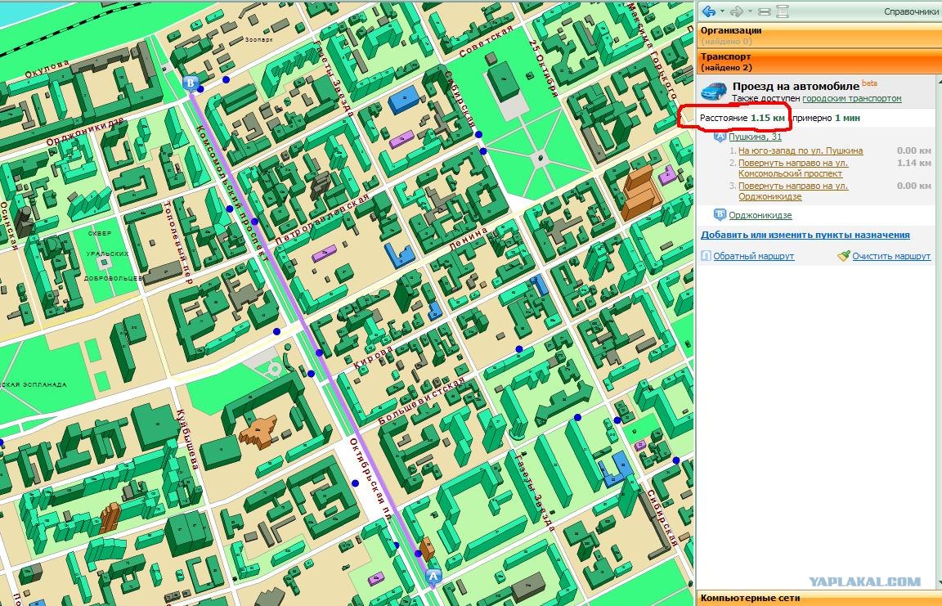Click the 1.15 км distance value
942x606 pixels.
[x=768, y=118]
